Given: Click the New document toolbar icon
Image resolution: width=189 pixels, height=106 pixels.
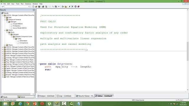Looking at the screenshot, I should [x=33, y=6].
